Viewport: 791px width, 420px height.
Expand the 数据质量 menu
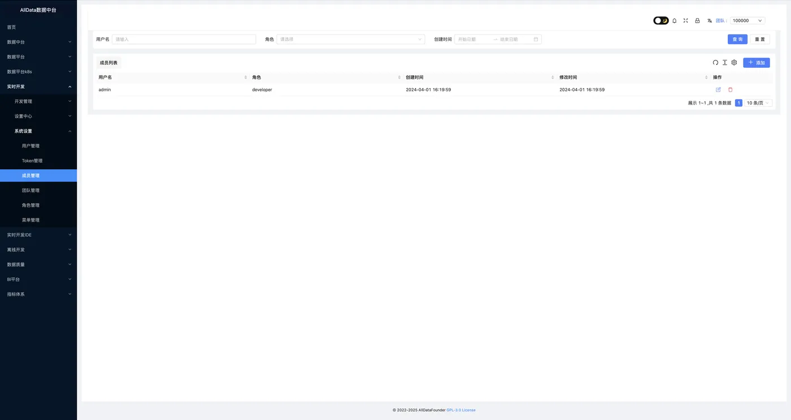38,264
